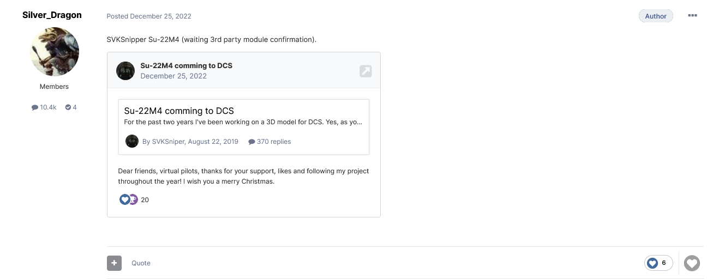Click the 4 solutions checkmark icon
The height and width of the screenshot is (279, 707).
(x=68, y=107)
